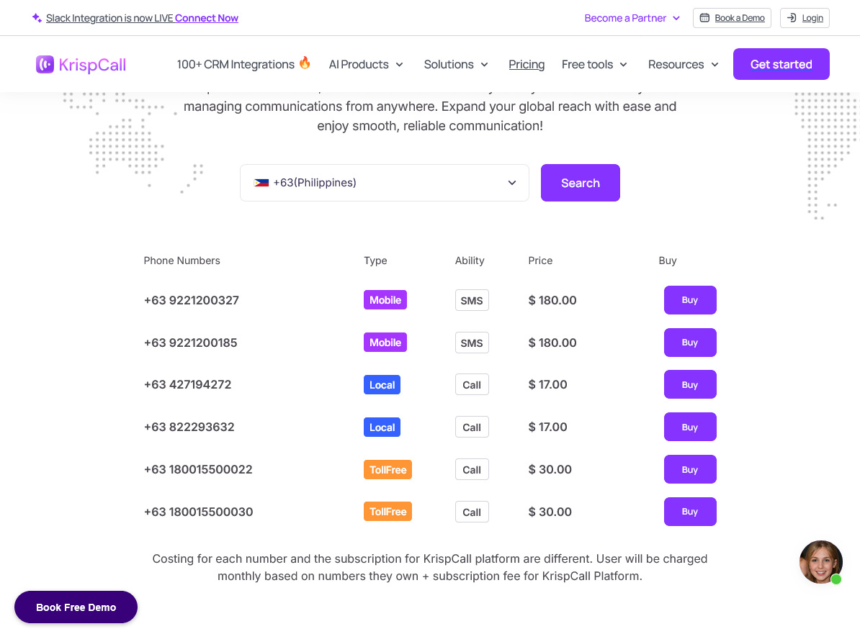
Task: Click the purple Search button
Action: pos(581,183)
